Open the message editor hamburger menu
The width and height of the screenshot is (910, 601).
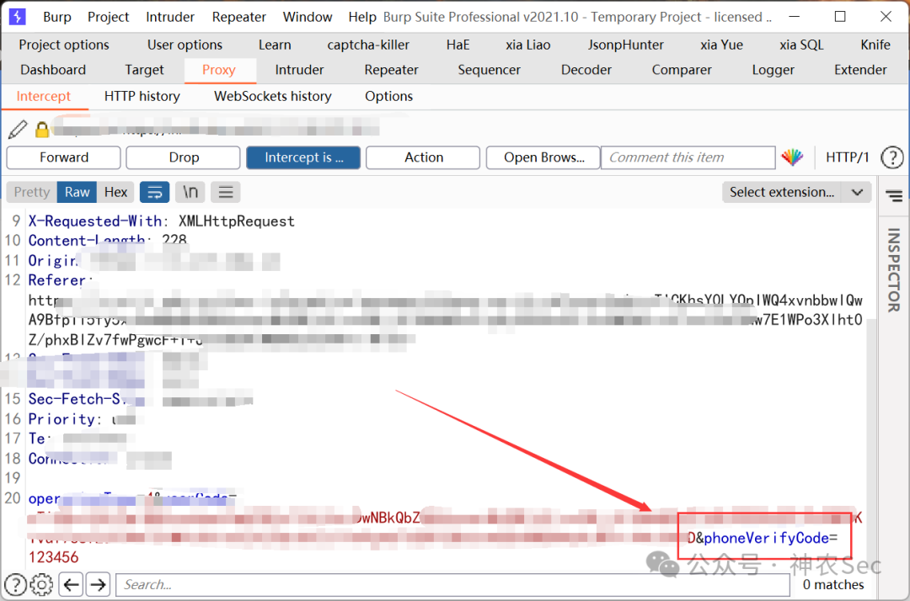[x=226, y=192]
